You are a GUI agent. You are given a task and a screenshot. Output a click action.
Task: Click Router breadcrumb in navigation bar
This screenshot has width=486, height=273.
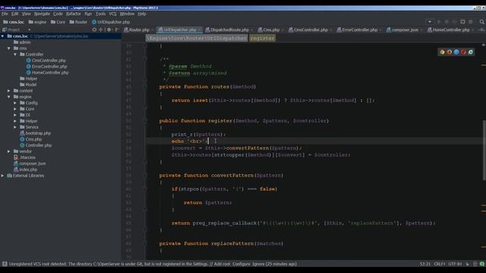(x=78, y=22)
